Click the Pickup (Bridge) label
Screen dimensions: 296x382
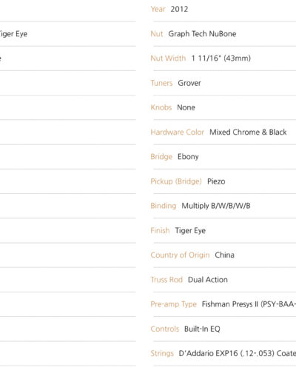[176, 181]
